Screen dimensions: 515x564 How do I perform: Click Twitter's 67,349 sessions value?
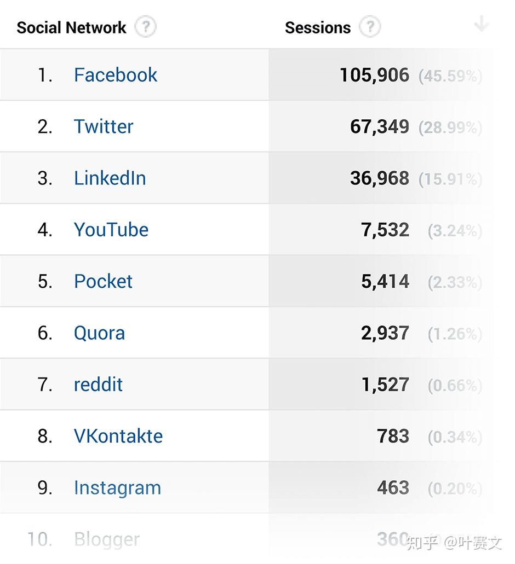(x=379, y=126)
